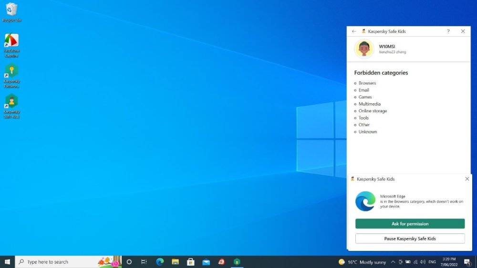Click the back arrow in Safe Kids
This screenshot has width=477, height=268.
(x=354, y=31)
